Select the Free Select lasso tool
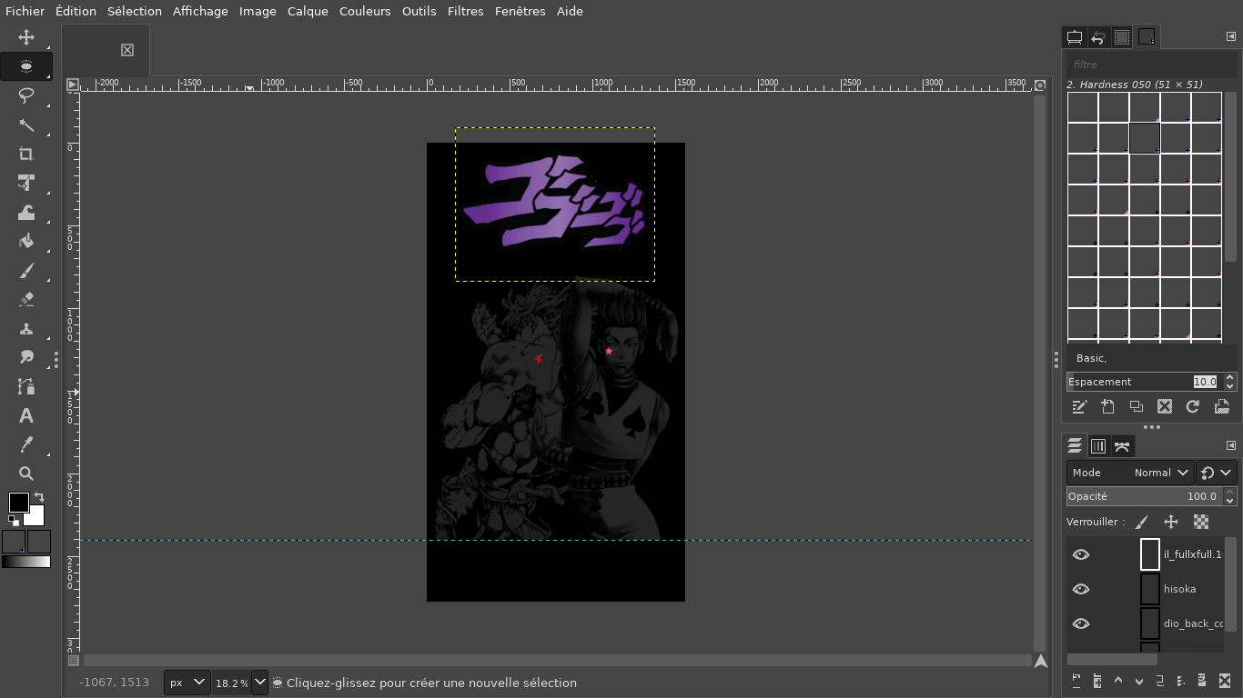The height and width of the screenshot is (698, 1243). point(26,95)
